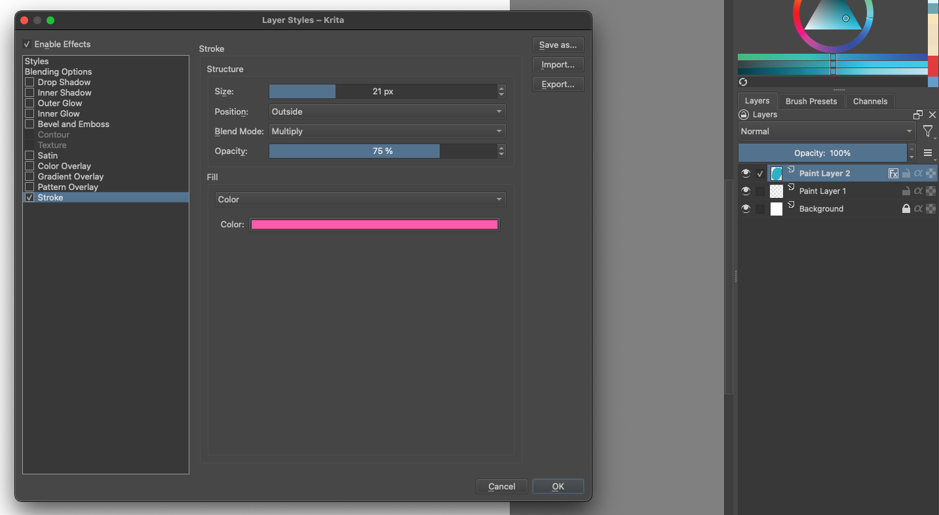The height and width of the screenshot is (515, 939).
Task: Click the pink stroke Color swatch
Action: pyautogui.click(x=374, y=225)
